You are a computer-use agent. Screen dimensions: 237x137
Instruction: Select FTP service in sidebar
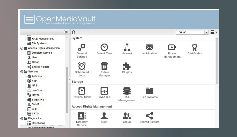click(32, 81)
